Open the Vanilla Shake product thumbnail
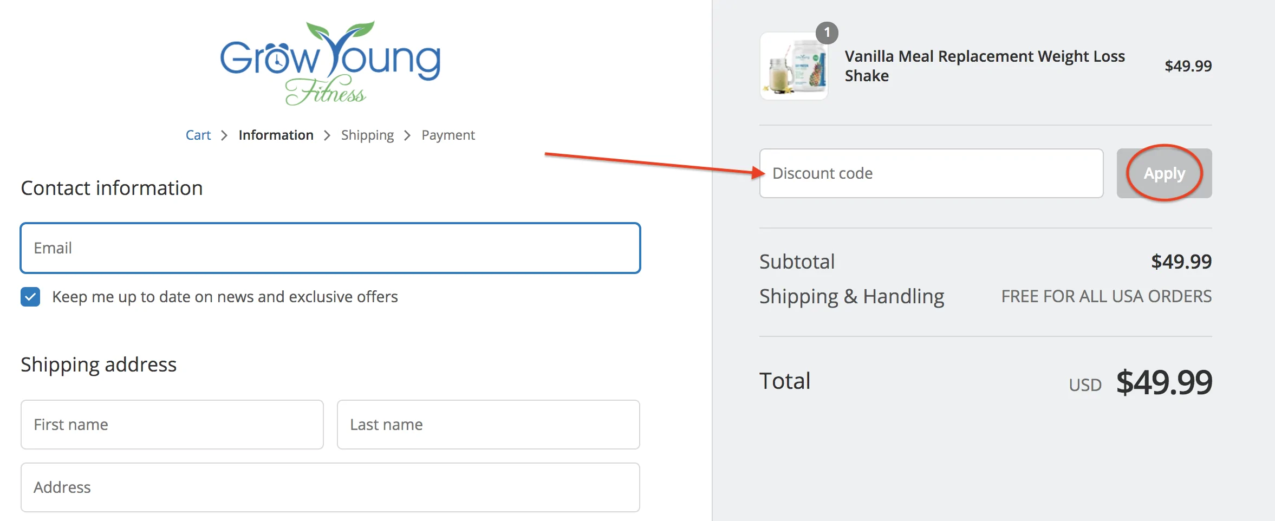The image size is (1275, 521). [794, 66]
